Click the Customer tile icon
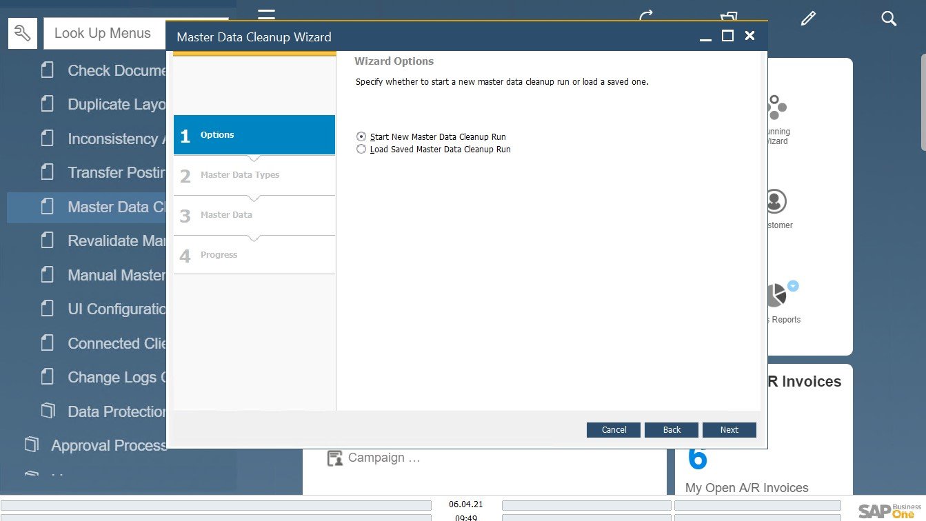 (776, 201)
